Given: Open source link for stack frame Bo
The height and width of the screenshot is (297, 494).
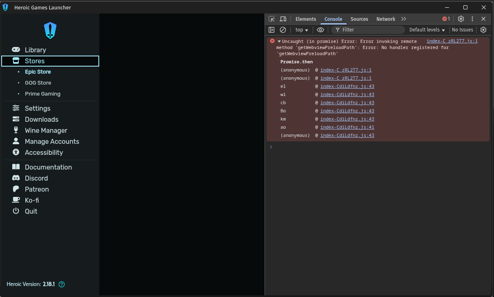Looking at the screenshot, I should [x=347, y=111].
